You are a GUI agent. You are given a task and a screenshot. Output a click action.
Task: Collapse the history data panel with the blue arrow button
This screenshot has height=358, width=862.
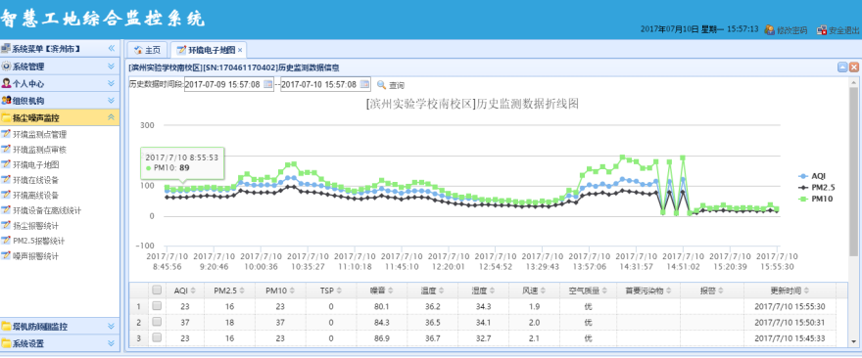(842, 67)
